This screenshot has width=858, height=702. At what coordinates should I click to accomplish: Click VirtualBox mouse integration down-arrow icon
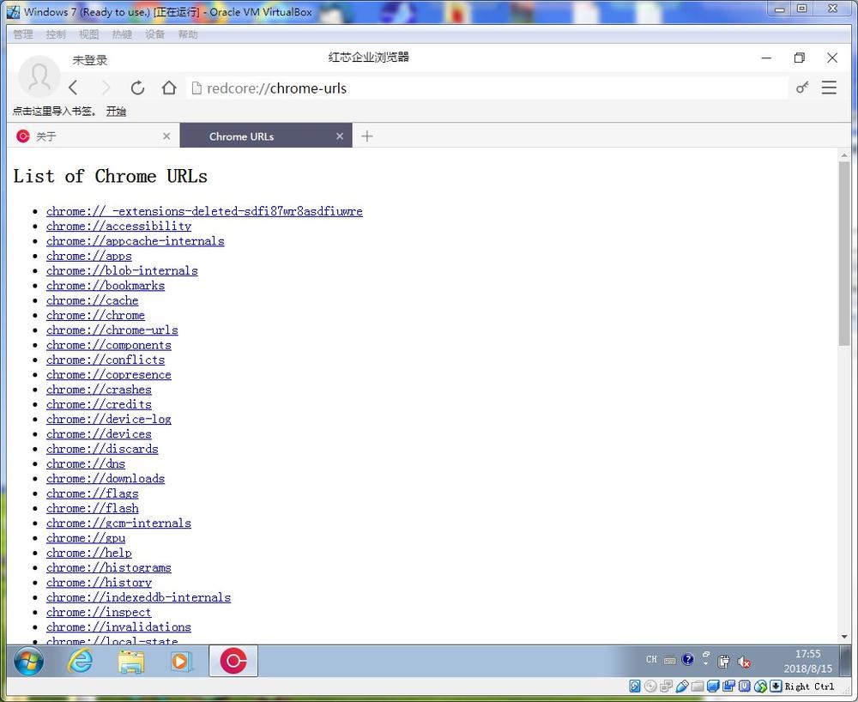(x=776, y=687)
